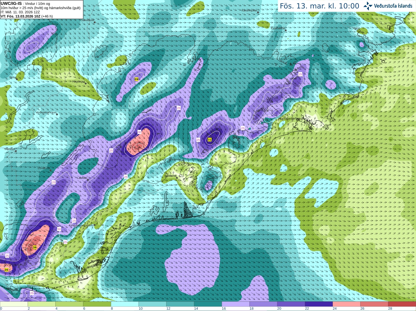This screenshot has width=416, height=311.
Task: Click the Sandbúðir station label
Action: click(87, 20)
